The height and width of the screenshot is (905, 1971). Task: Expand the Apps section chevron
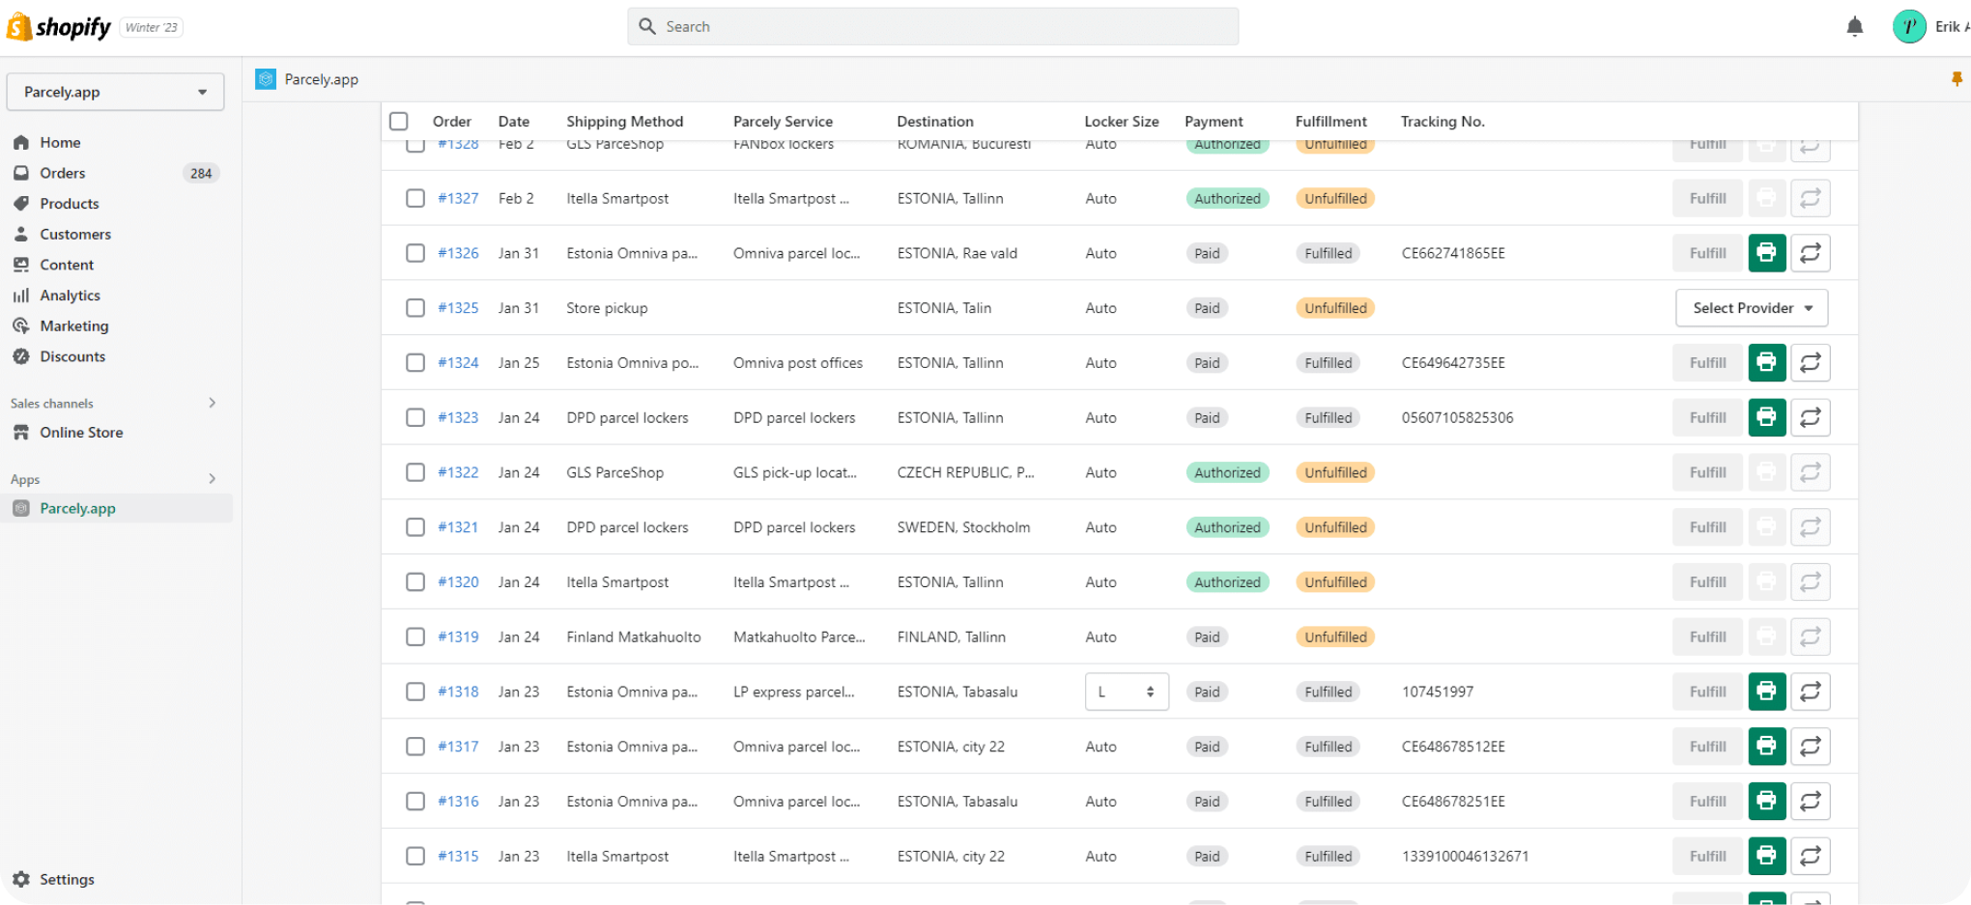tap(212, 479)
